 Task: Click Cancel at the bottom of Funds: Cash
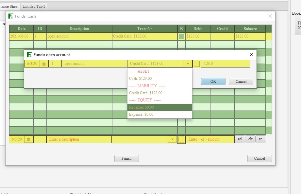point(259,158)
